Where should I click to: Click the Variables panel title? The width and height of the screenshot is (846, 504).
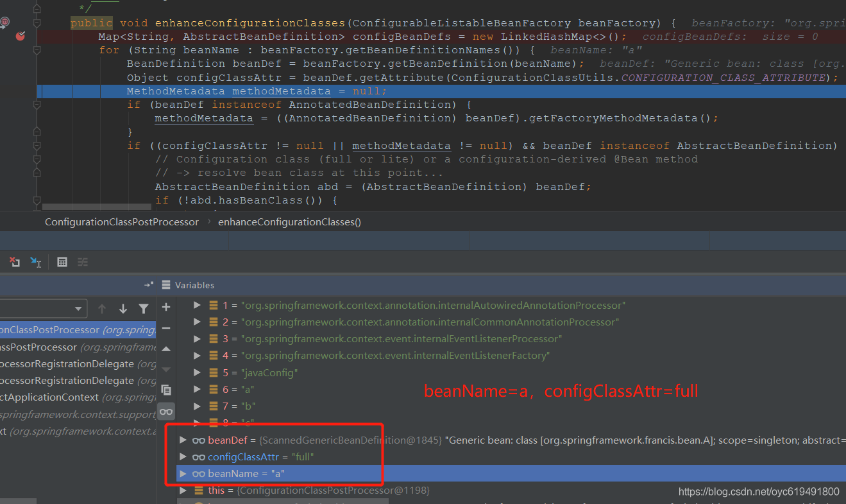click(194, 284)
